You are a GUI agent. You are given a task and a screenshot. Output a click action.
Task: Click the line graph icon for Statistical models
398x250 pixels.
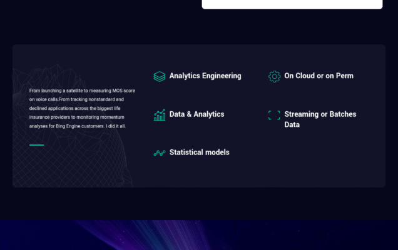(x=159, y=152)
